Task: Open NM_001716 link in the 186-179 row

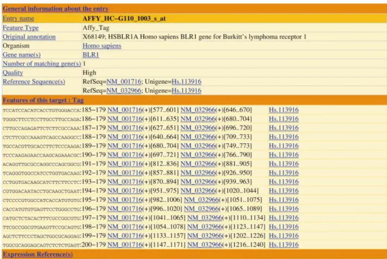Action: pyautogui.click(x=125, y=119)
